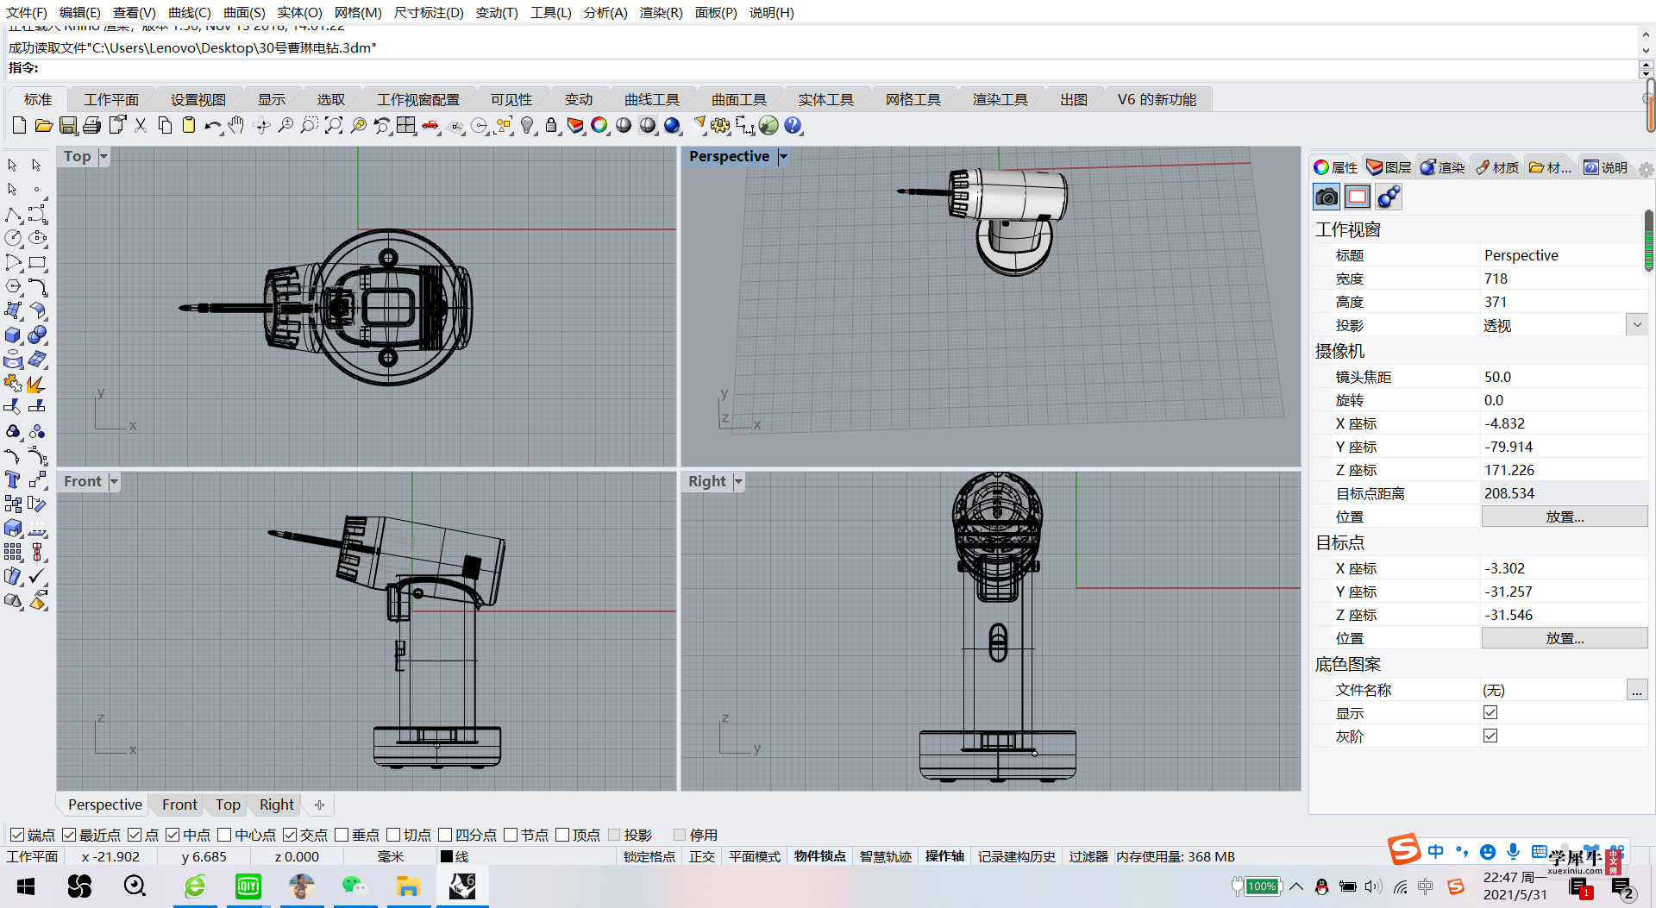Image resolution: width=1656 pixels, height=908 pixels.
Task: Launch Grasshopper with green icon
Action: [x=768, y=126]
